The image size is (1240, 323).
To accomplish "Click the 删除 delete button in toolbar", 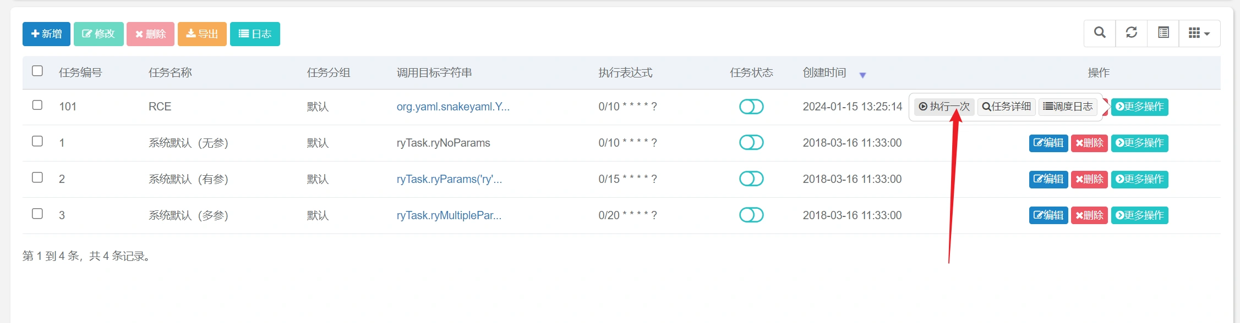I will tap(150, 34).
